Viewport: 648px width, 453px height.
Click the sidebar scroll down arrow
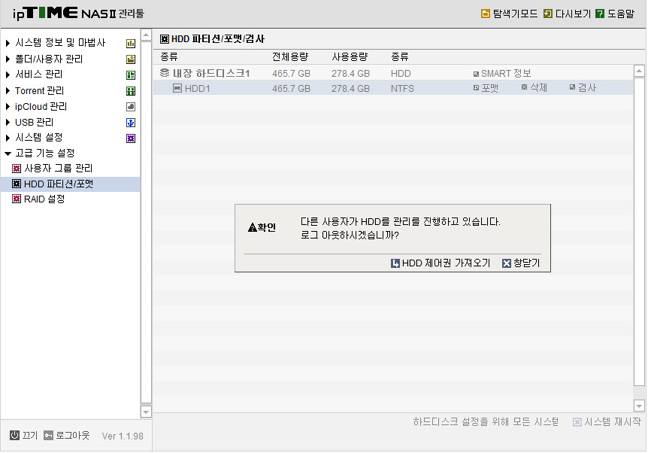point(146,412)
